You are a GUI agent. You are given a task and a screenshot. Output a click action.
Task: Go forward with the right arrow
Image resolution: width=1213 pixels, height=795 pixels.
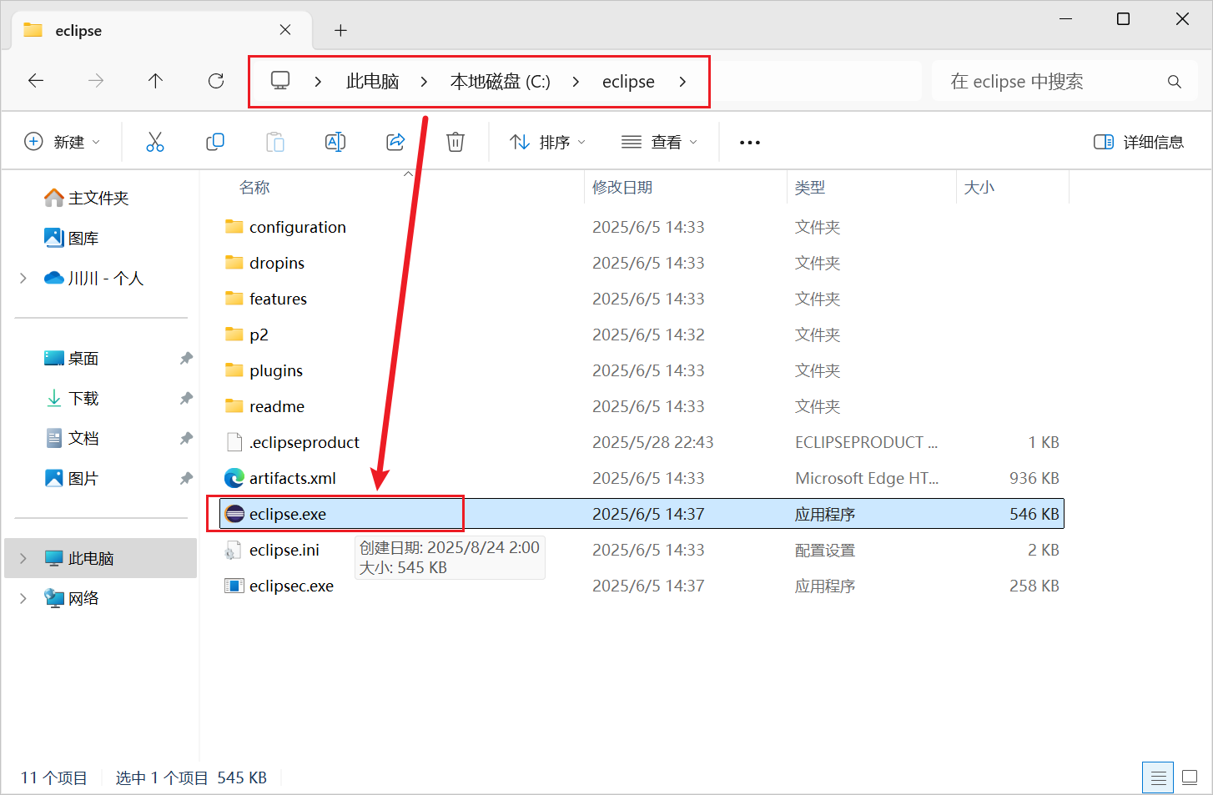[96, 81]
